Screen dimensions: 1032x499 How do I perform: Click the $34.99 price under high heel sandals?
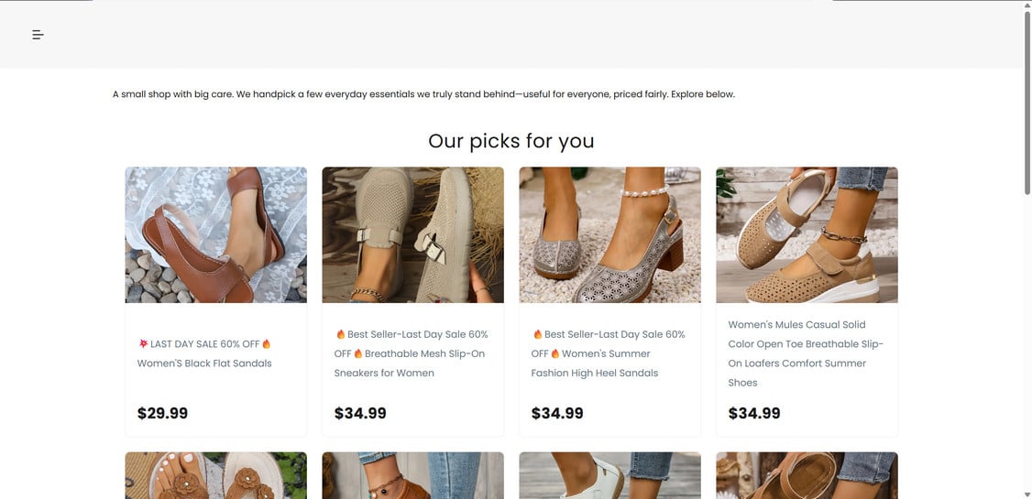click(557, 413)
